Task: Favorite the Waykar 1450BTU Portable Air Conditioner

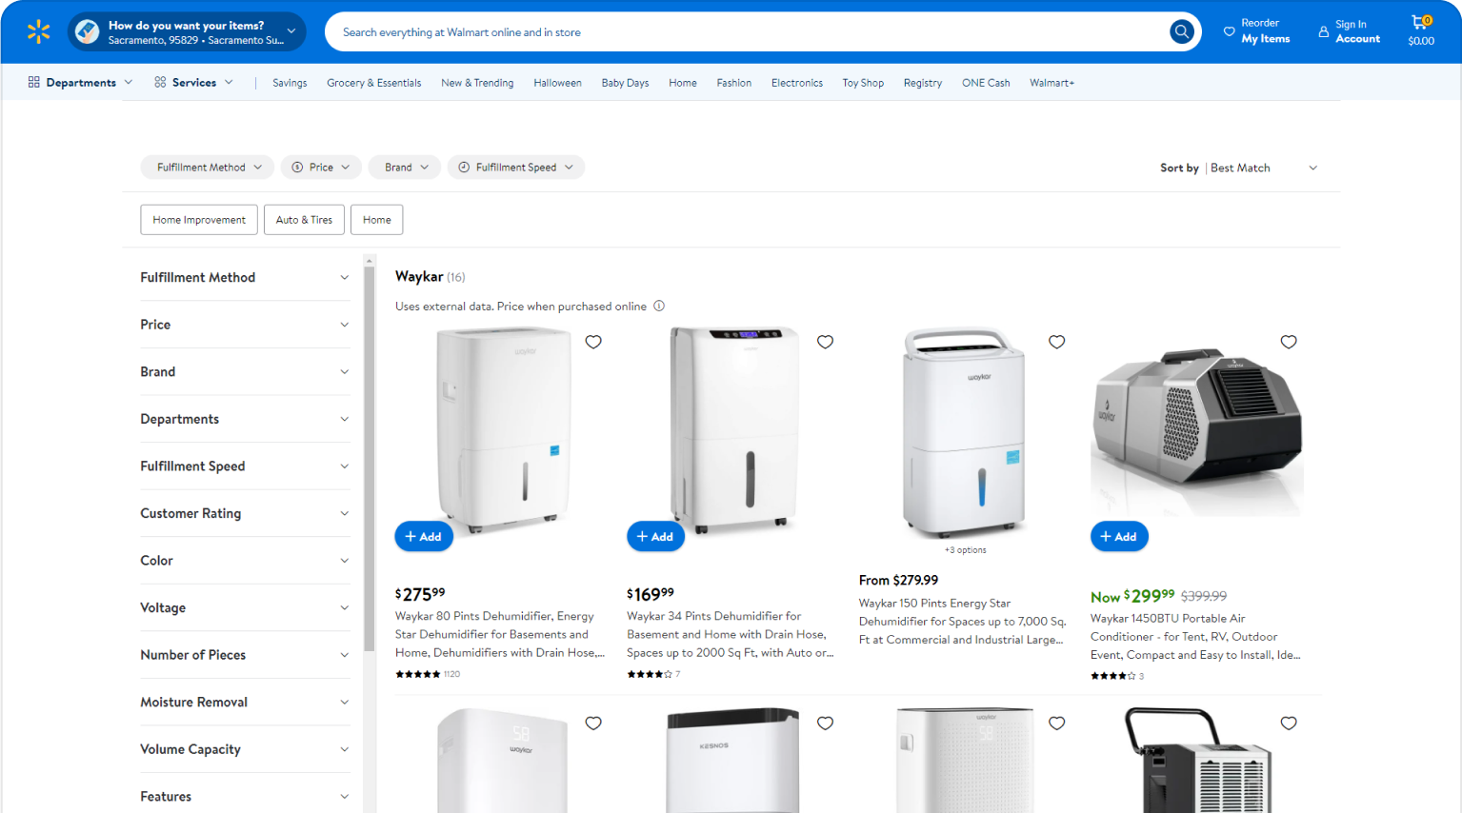Action: [1289, 342]
